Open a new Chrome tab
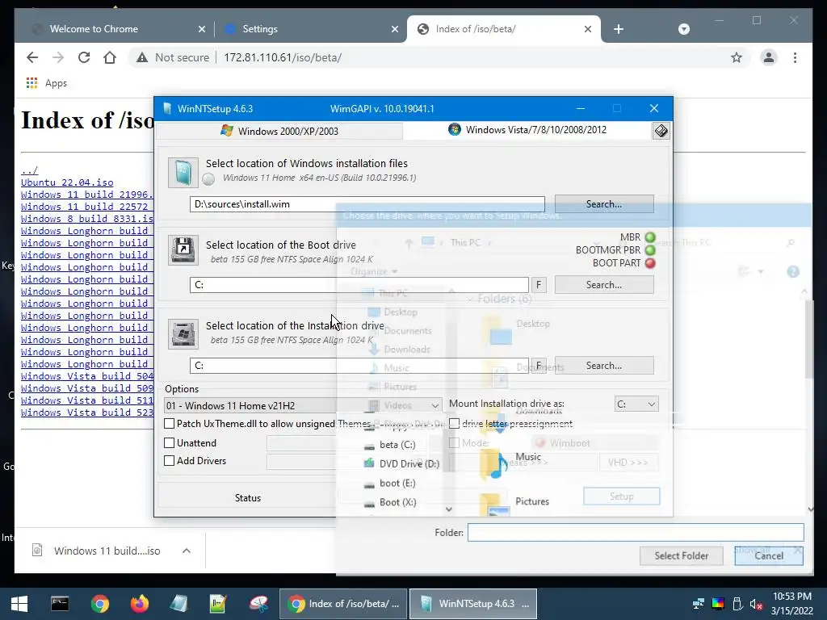The image size is (827, 620). pos(619,29)
